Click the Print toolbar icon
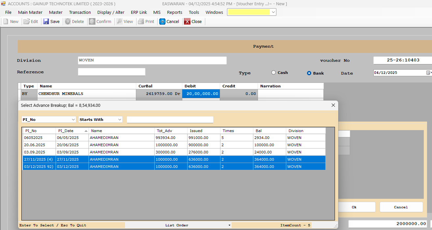 click(x=141, y=21)
